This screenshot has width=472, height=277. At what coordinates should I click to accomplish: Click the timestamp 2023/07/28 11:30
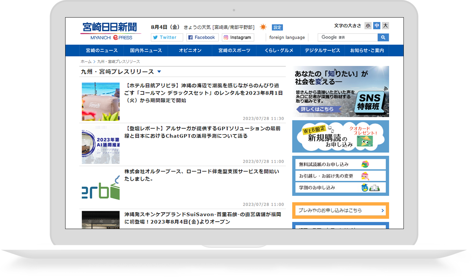point(263,119)
